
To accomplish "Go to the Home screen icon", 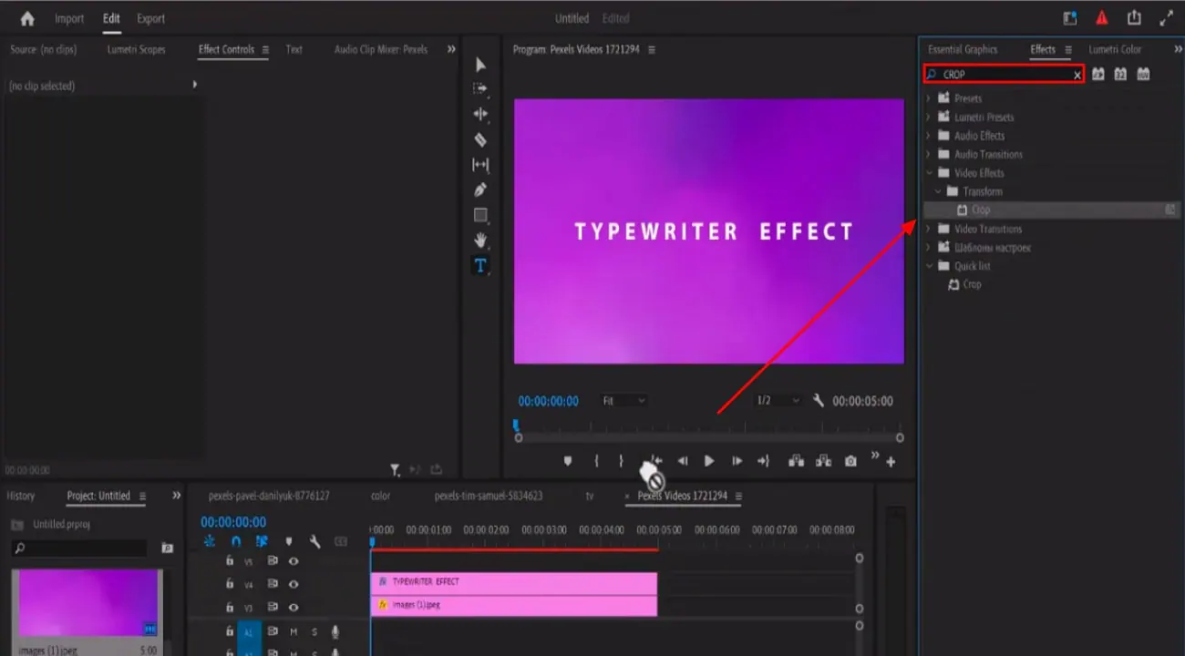I will 27,18.
